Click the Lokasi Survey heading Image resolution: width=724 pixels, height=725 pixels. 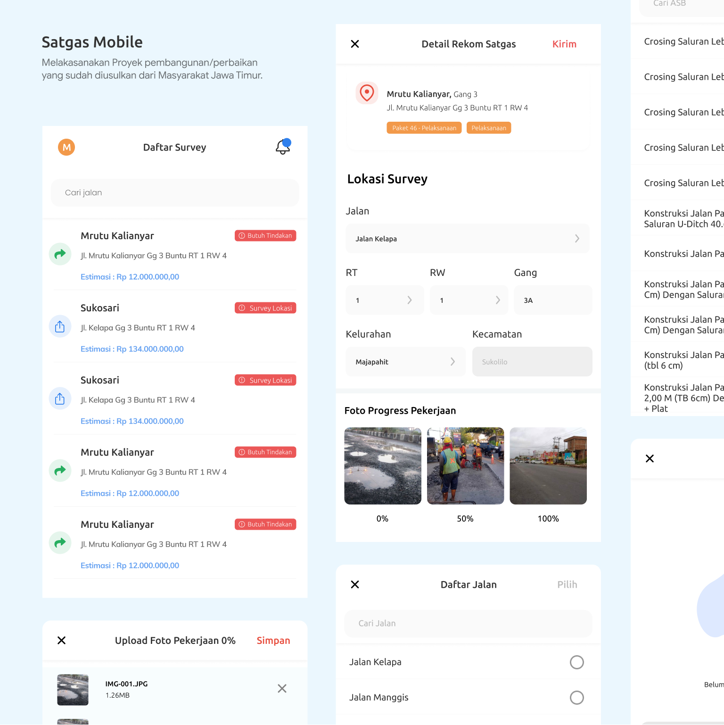click(387, 179)
